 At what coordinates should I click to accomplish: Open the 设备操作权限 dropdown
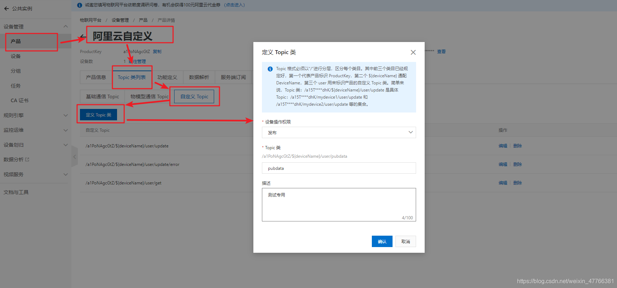(339, 132)
